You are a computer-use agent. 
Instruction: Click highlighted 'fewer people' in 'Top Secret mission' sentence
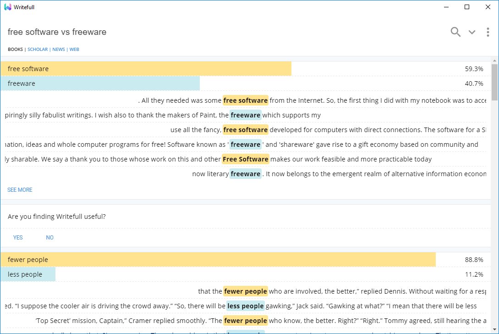click(x=245, y=321)
